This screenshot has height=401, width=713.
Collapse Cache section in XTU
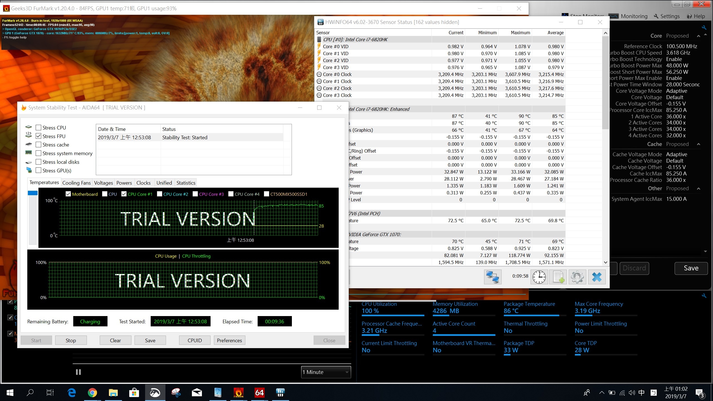pos(698,144)
